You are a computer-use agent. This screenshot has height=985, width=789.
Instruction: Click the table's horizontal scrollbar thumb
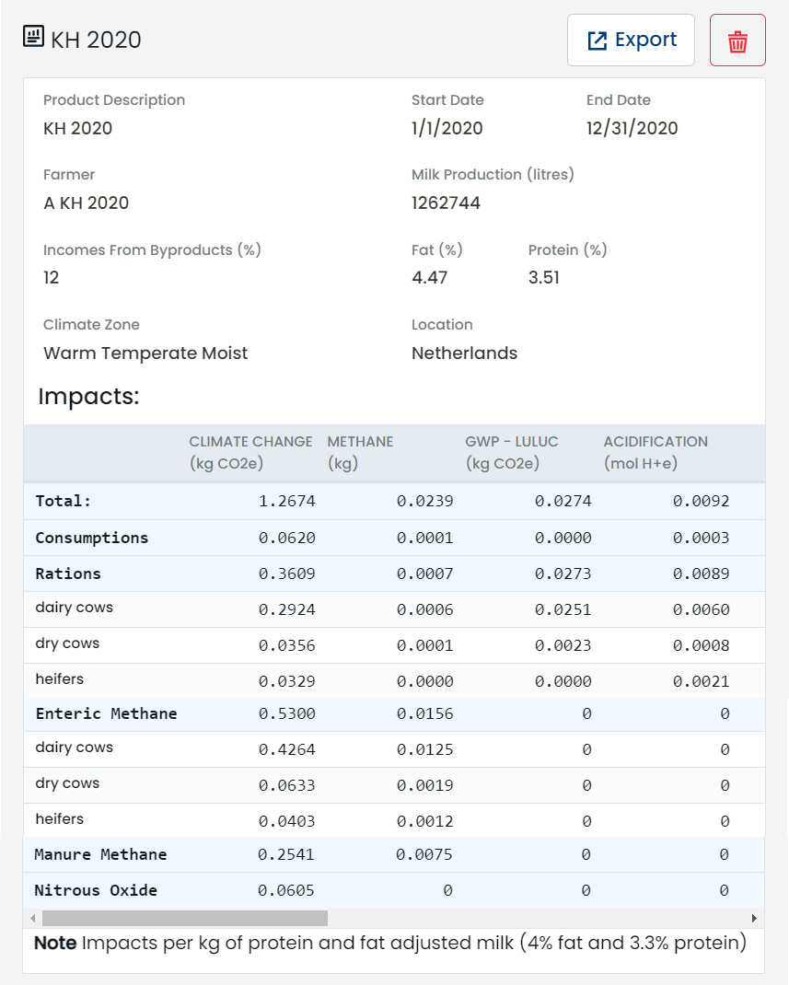point(184,918)
